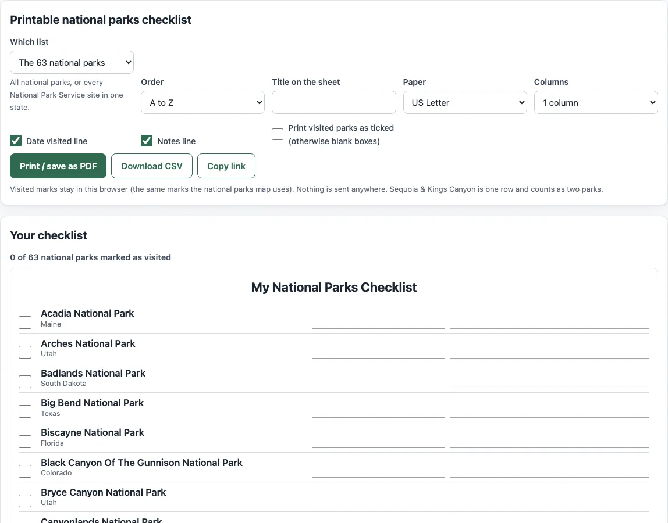This screenshot has width=668, height=523.
Task: Click the Bryce Canyon National Park name
Action: 103,492
